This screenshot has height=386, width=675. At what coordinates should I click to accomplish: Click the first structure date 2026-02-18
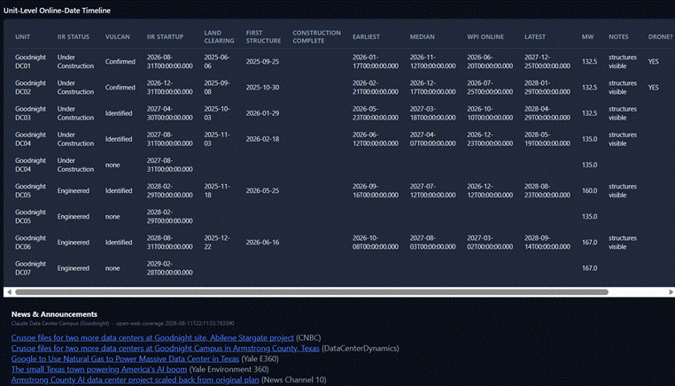pyautogui.click(x=262, y=139)
